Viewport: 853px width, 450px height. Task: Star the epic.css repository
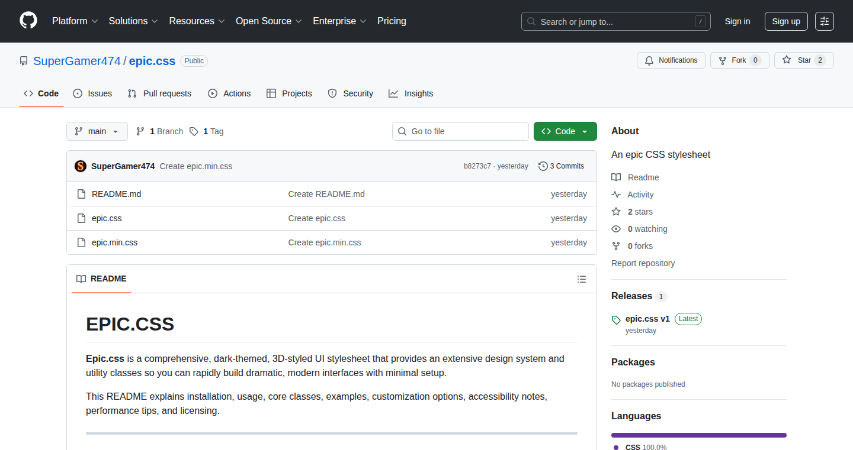(x=804, y=60)
